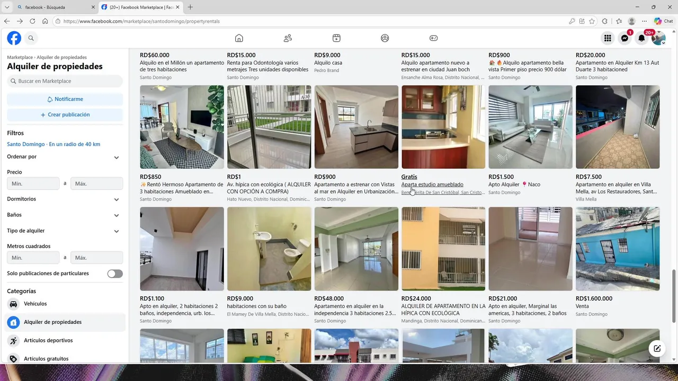
Task: Click the floating new message compose icon
Action: tap(657, 348)
